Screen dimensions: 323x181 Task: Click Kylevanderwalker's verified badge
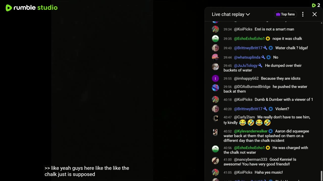pos(271,131)
